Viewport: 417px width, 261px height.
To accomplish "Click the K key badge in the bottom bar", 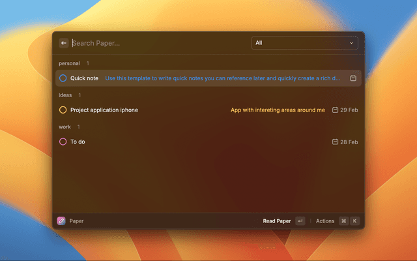I will coord(355,221).
